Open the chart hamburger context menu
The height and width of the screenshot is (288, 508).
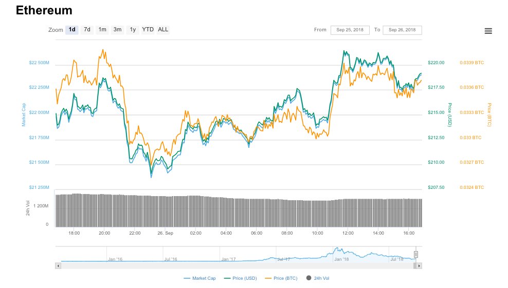click(x=488, y=31)
